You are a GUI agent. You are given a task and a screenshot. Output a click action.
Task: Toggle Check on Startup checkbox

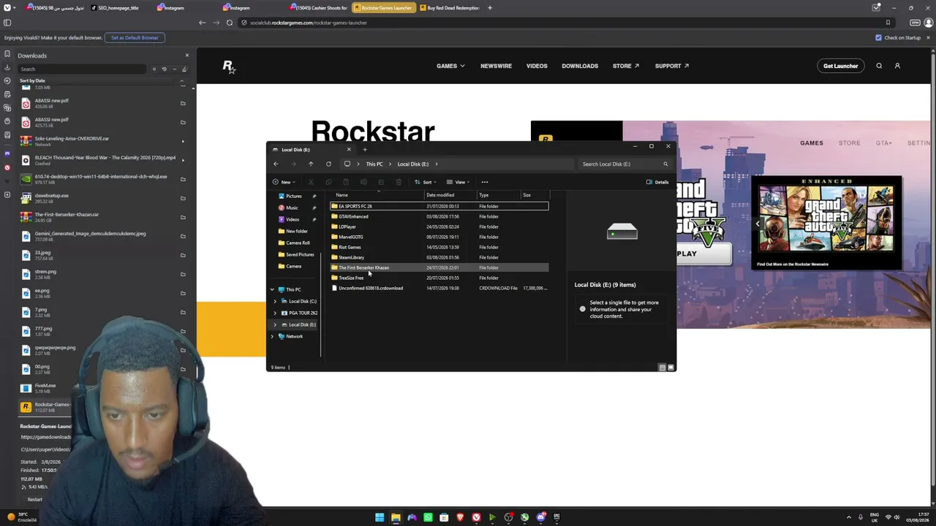point(879,37)
